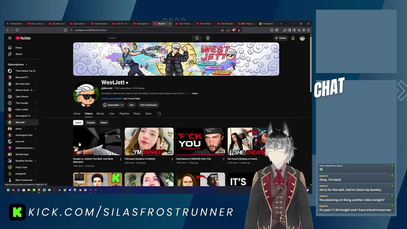Open options menu for FaZe Banks video

(x=224, y=159)
